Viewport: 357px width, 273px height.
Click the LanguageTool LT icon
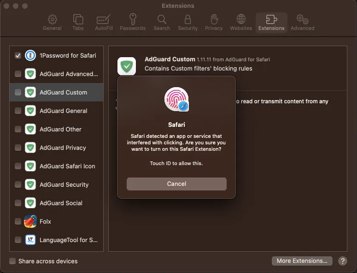click(30, 240)
